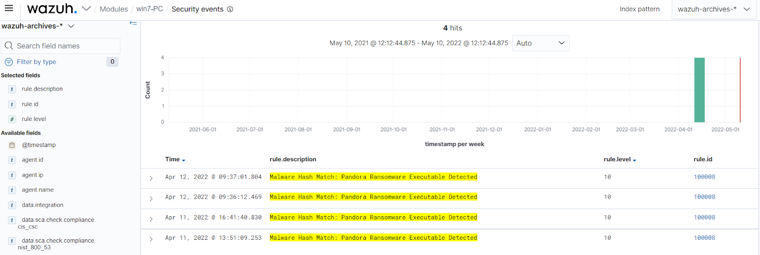Click description in Apr 11 13:51:09 row
Image resolution: width=760 pixels, height=255 pixels.
(x=373, y=237)
